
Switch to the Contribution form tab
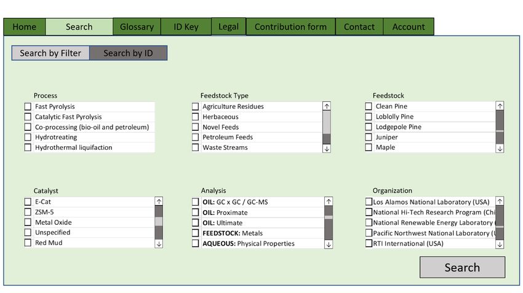(x=290, y=26)
